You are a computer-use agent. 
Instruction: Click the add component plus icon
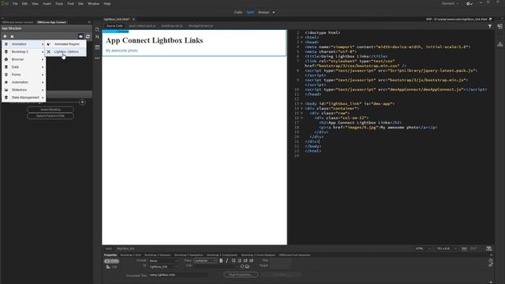[5, 36]
